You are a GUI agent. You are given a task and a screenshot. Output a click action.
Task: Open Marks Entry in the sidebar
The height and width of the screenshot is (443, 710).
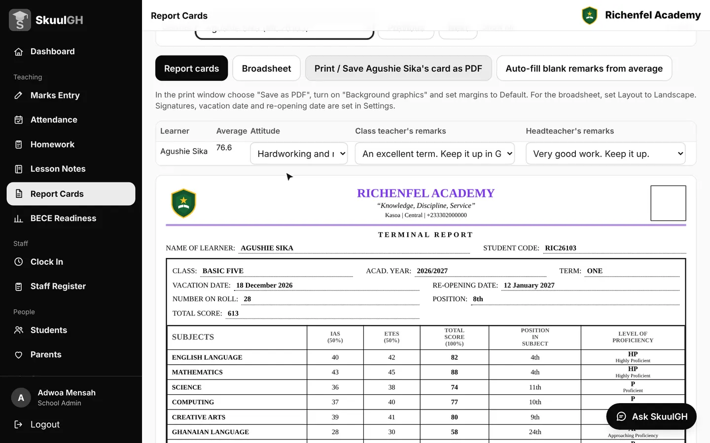tap(71, 95)
